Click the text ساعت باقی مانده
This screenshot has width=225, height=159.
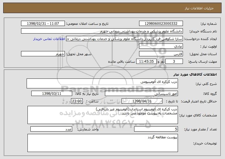[122, 62]
